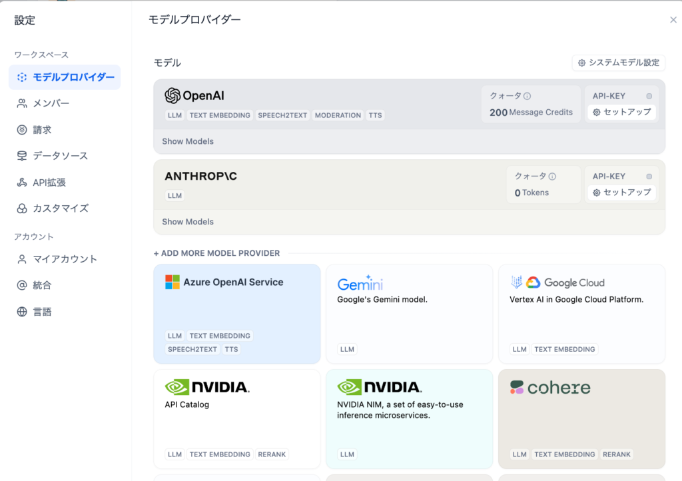Click 200 Message Credits quota text
The width and height of the screenshot is (682, 481).
coord(531,113)
